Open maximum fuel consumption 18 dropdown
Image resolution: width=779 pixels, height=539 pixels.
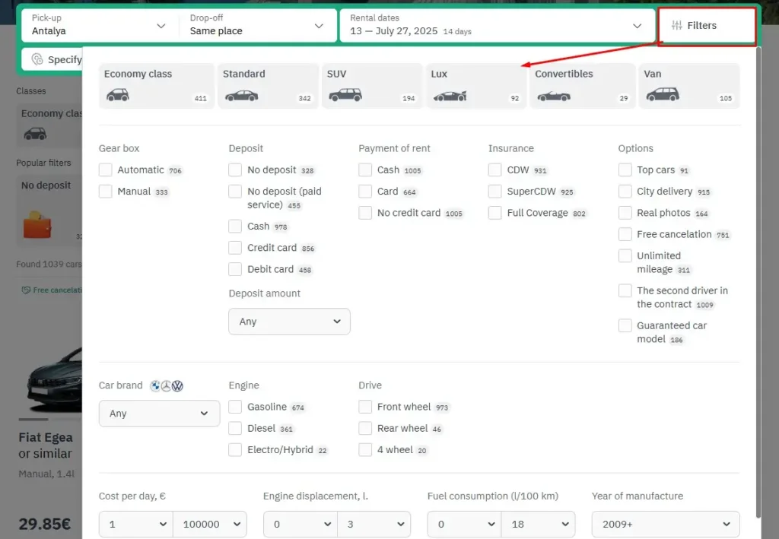point(539,524)
